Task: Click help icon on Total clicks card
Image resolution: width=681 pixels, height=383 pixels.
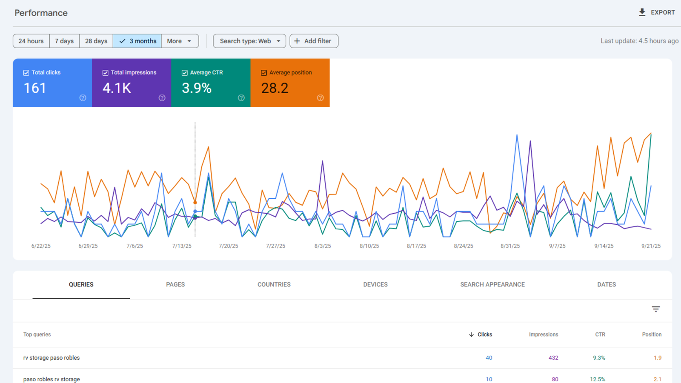Action: (x=83, y=98)
